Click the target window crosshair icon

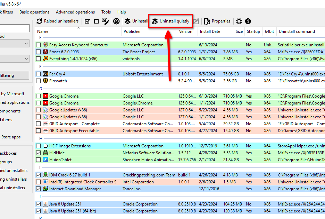click(116, 21)
